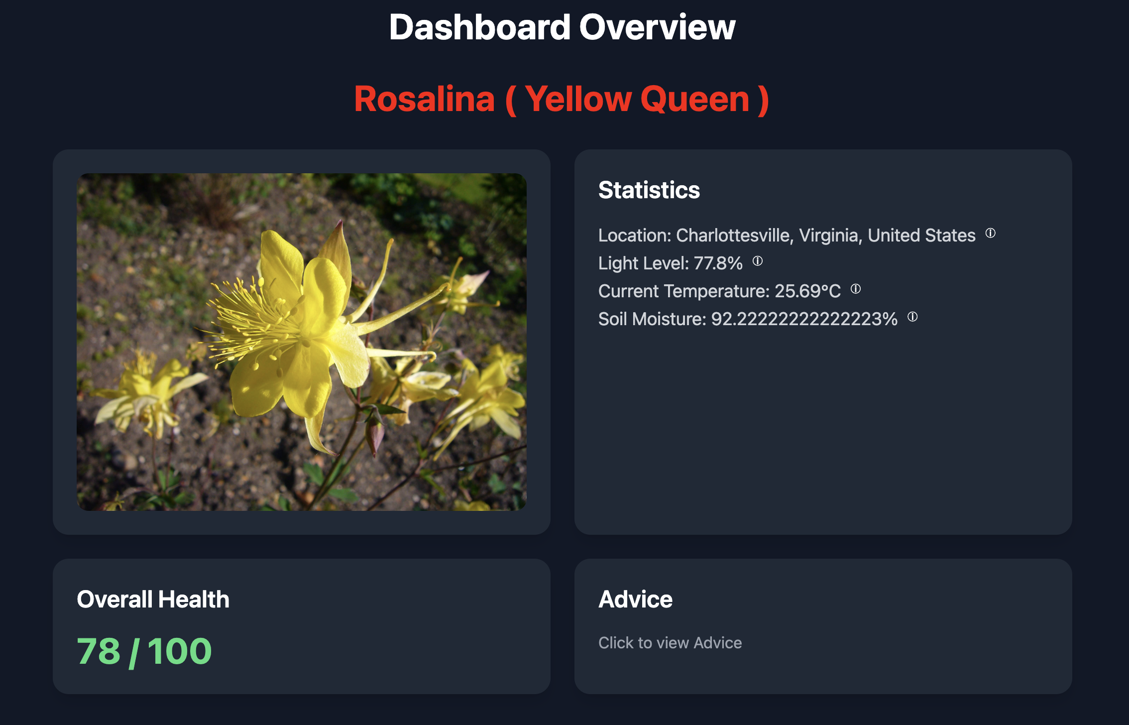Click the Dashboard Overview title
This screenshot has height=725, width=1129.
coord(562,27)
